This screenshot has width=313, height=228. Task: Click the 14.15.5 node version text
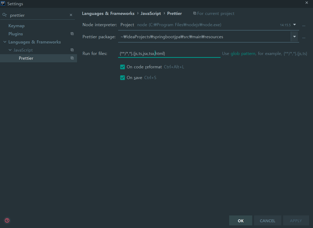tap(285, 25)
